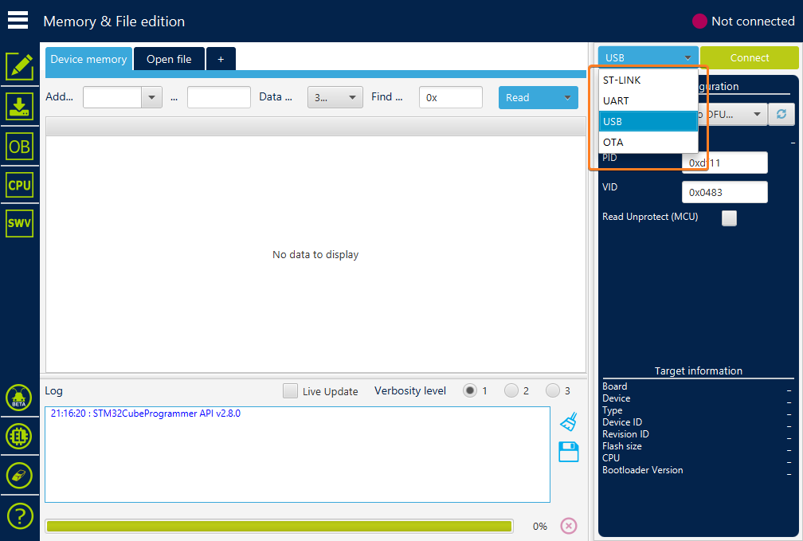The height and width of the screenshot is (541, 803).
Task: Select verbosity level 1
Action: tap(470, 391)
